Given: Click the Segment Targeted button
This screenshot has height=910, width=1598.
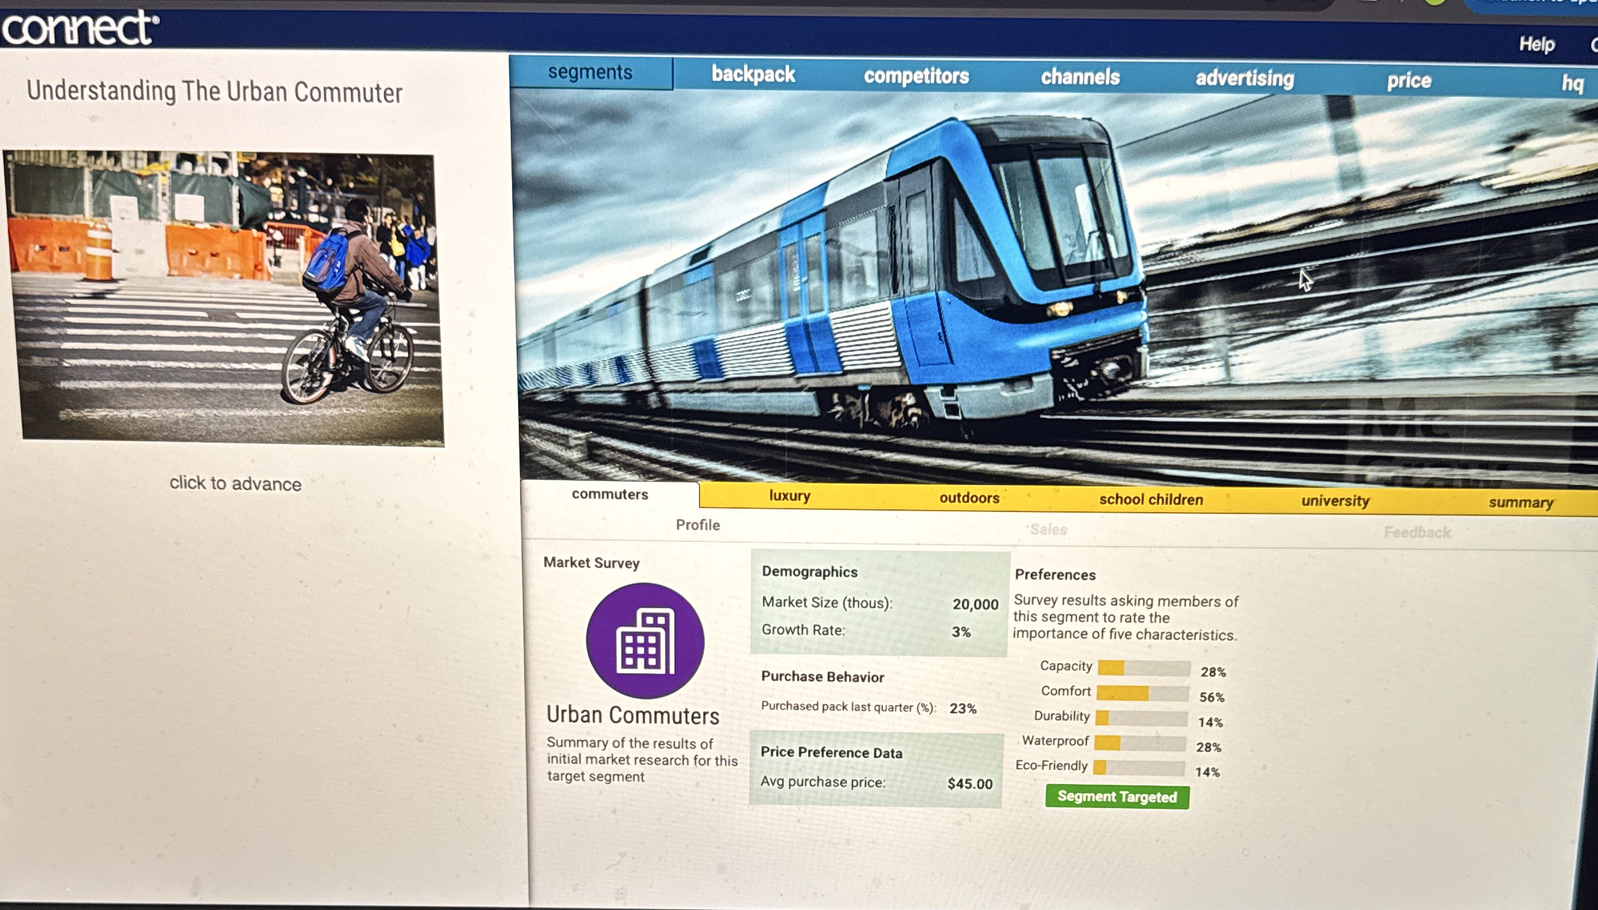Looking at the screenshot, I should coord(1116,796).
